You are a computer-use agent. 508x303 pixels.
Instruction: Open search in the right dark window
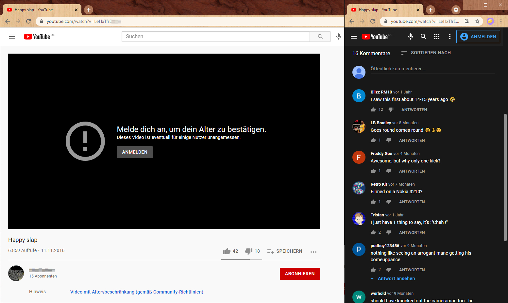coord(423,37)
